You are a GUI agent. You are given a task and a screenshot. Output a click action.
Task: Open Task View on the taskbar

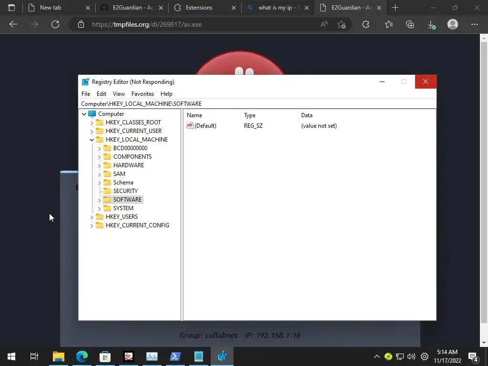(34, 356)
